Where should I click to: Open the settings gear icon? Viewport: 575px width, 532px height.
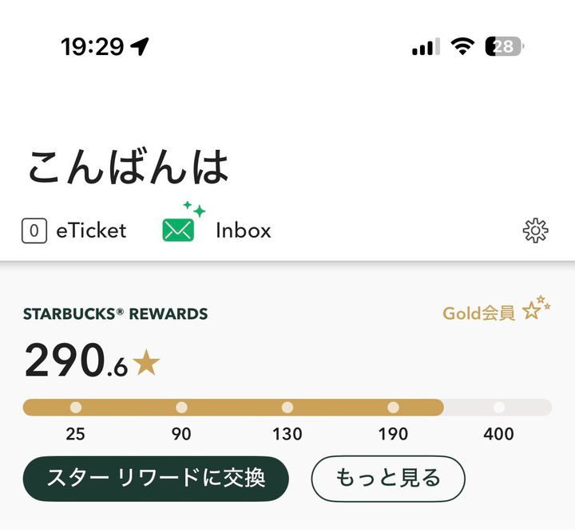point(535,231)
